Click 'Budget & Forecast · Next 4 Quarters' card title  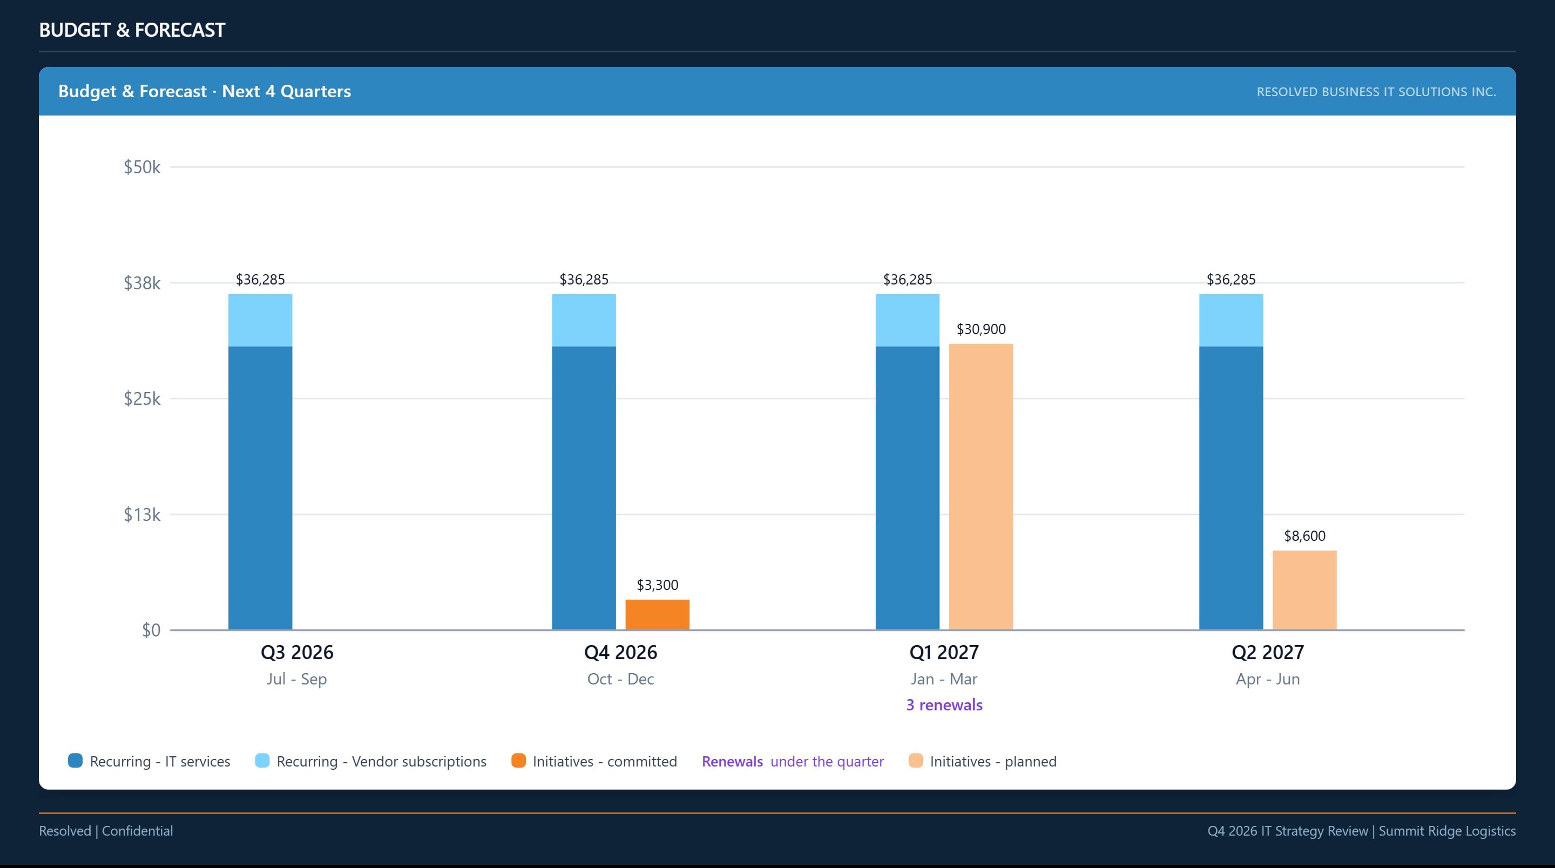[205, 91]
